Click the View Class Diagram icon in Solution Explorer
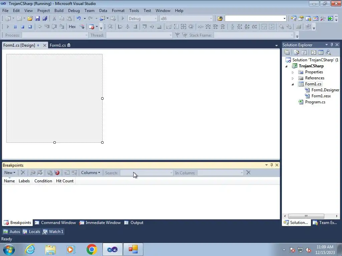The width and height of the screenshot is (342, 256). (328, 52)
